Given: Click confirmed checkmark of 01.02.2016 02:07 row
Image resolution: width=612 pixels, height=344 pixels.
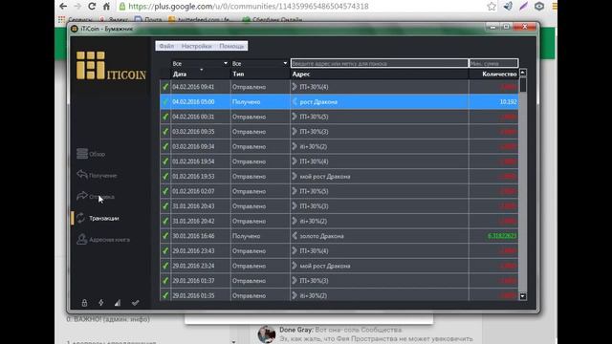Looking at the screenshot, I should point(165,191).
